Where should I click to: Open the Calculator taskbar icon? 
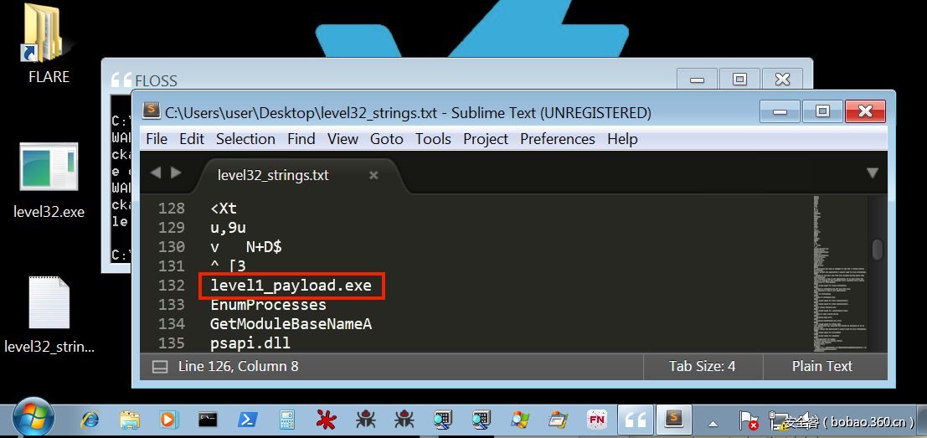point(287,419)
